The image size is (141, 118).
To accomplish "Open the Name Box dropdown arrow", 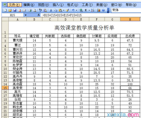I will 26,15.
